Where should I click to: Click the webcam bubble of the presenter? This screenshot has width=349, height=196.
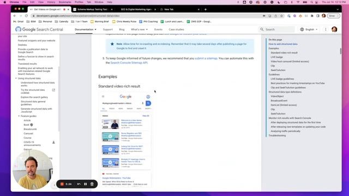coord(33,169)
